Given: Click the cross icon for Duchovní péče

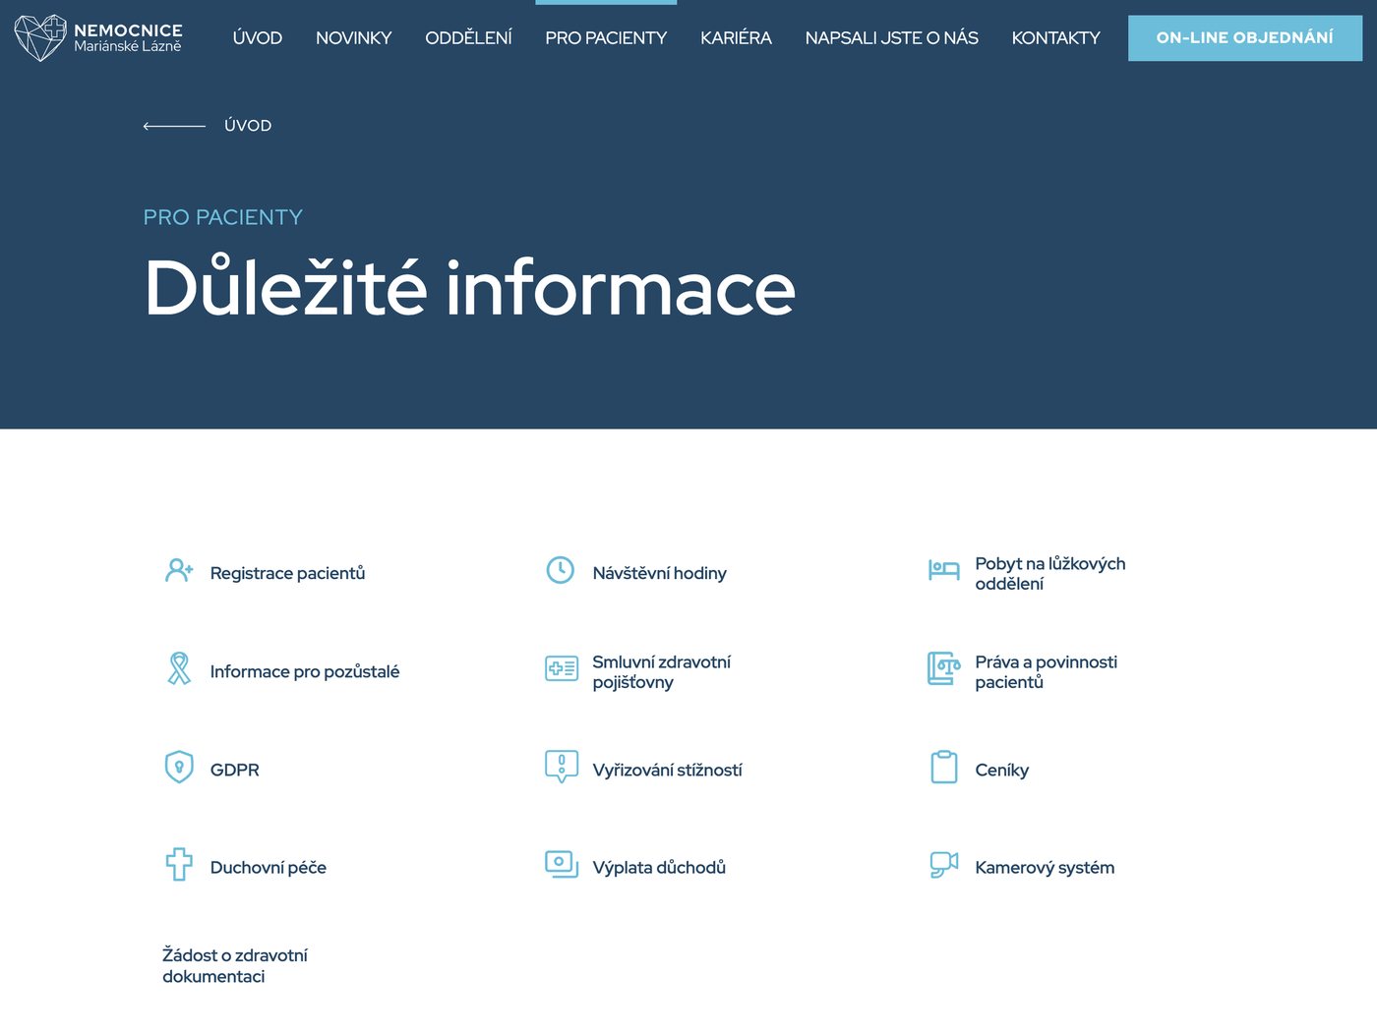Looking at the screenshot, I should tap(179, 864).
